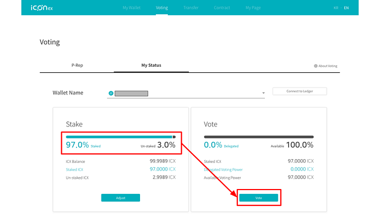Expand the Wallet Name dropdown arrow
The image size is (380, 214).
tap(263, 93)
